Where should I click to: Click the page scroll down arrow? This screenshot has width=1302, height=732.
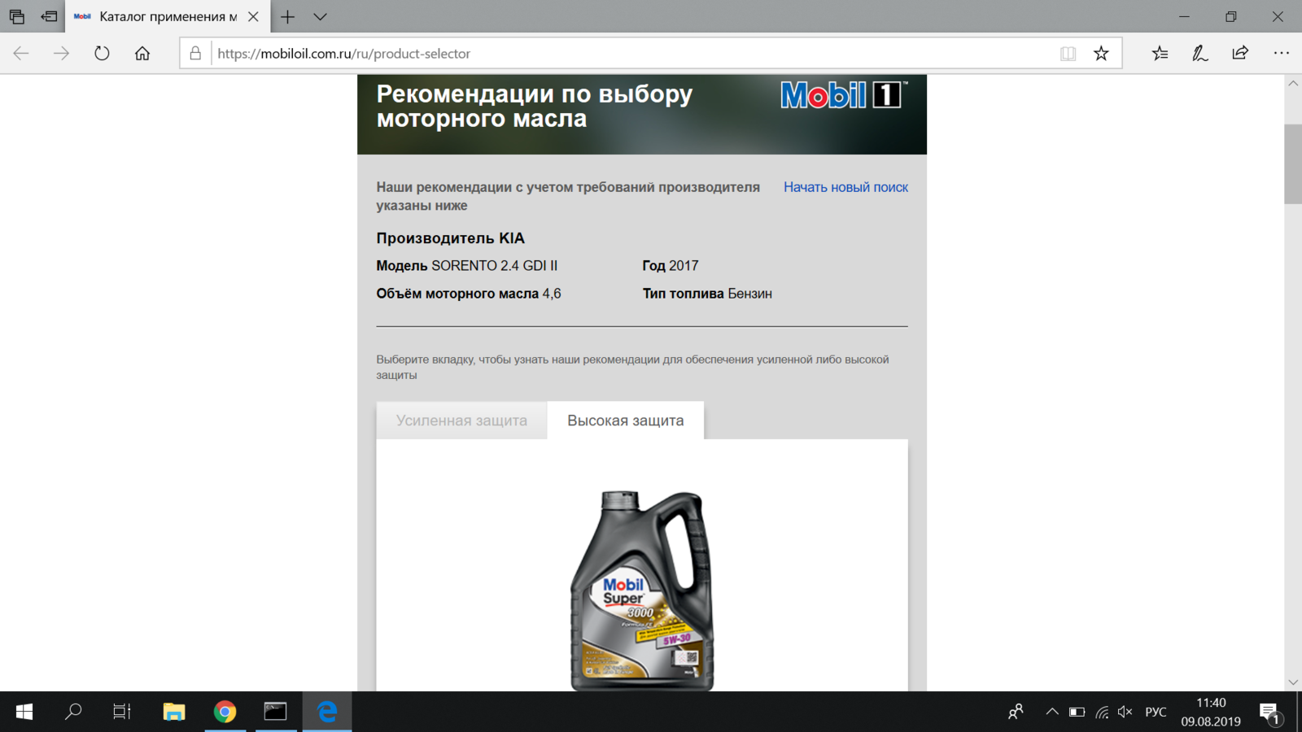click(x=1293, y=682)
